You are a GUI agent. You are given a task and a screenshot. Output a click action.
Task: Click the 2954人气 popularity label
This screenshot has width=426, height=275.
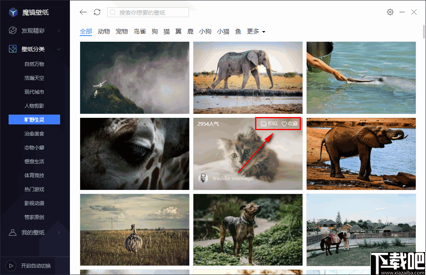pos(208,124)
